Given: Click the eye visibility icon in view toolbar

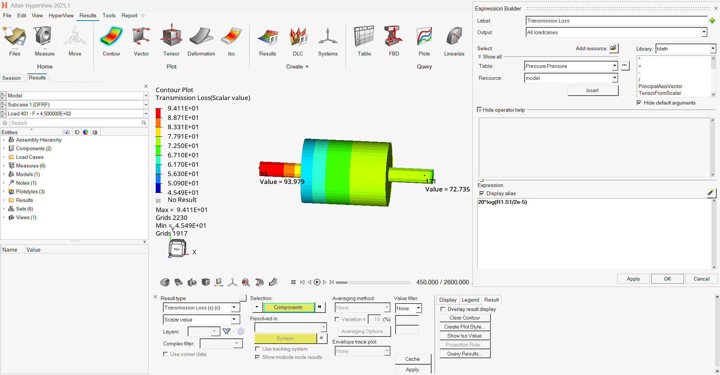Looking at the screenshot, I should tap(165, 282).
